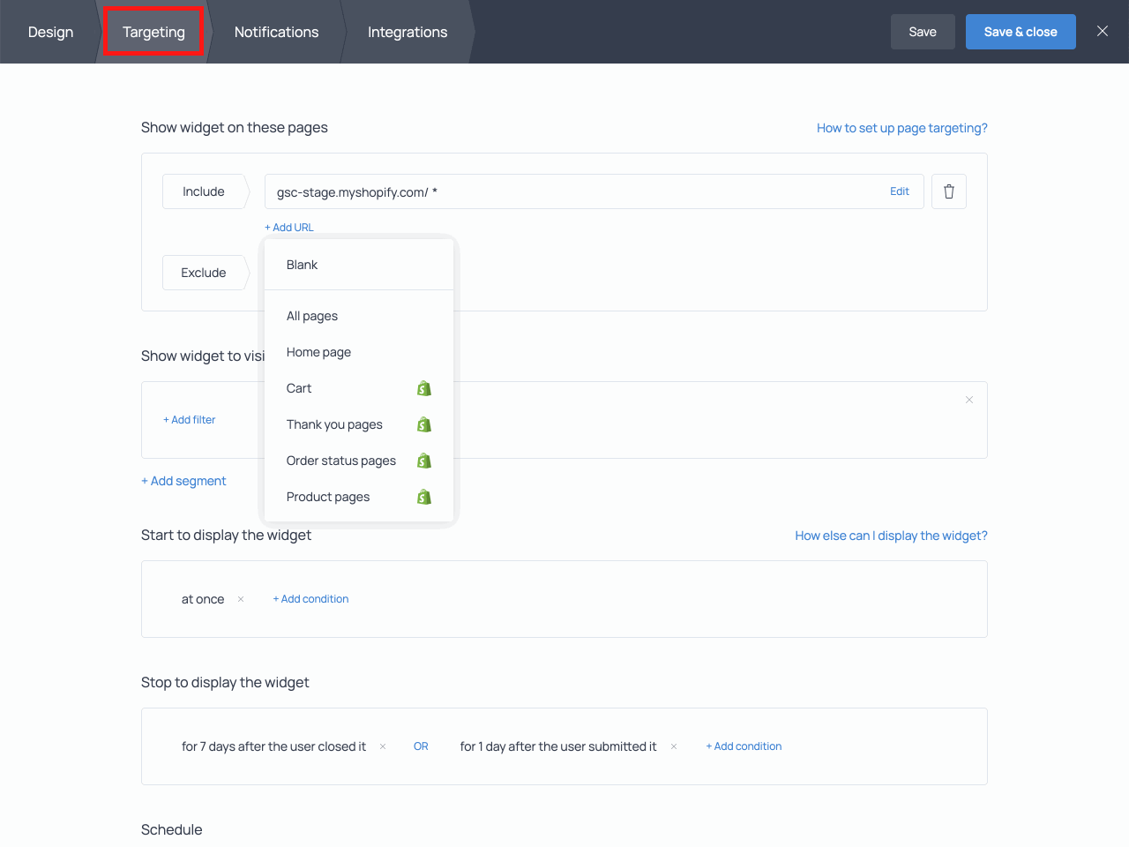Click the Shopify icon next to Cart
This screenshot has width=1129, height=847.
(x=424, y=388)
